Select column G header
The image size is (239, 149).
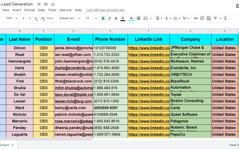(190, 31)
